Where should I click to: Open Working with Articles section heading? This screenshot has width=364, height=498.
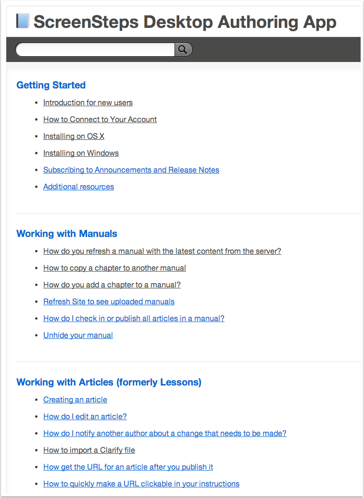click(x=109, y=382)
